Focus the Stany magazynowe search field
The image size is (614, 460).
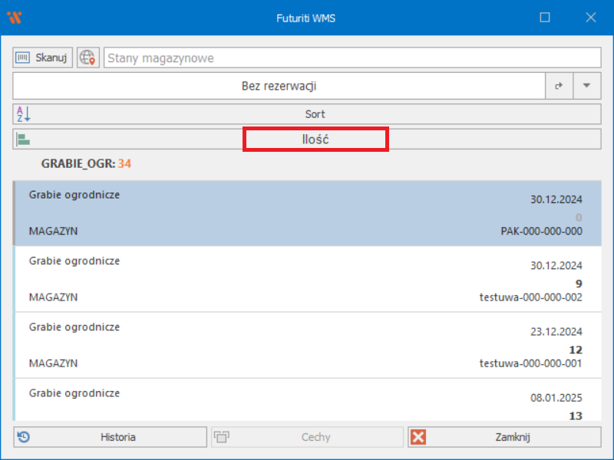[352, 58]
